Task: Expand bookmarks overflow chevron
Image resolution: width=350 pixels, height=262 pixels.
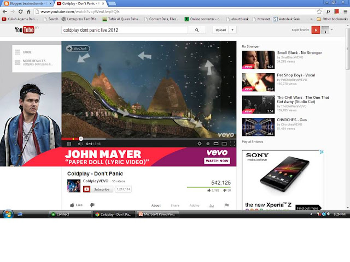Action: click(x=311, y=19)
